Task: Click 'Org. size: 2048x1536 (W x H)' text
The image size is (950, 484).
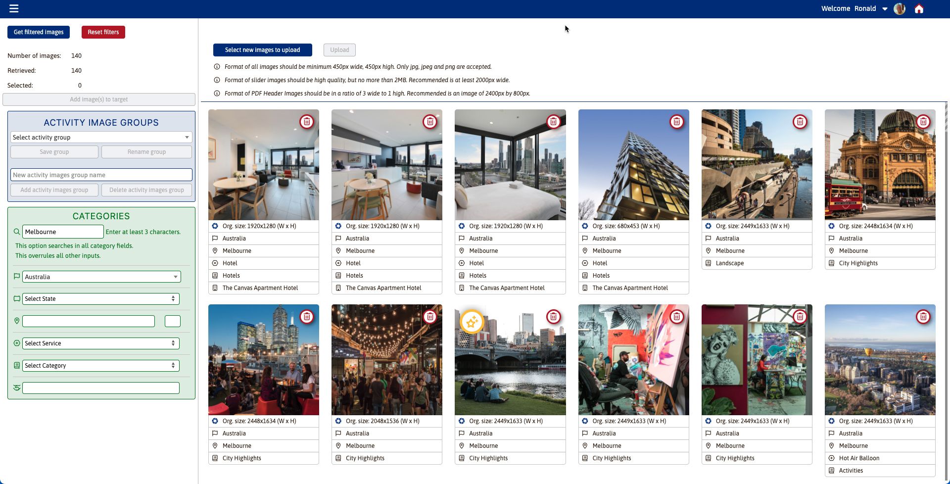Action: pyautogui.click(x=382, y=421)
